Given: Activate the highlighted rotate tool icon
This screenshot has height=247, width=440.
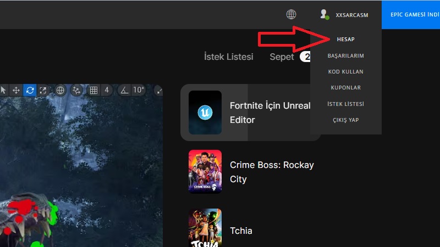Looking at the screenshot, I should tap(30, 90).
